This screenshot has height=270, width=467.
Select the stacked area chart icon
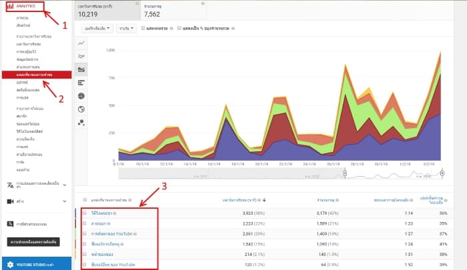tap(81, 69)
